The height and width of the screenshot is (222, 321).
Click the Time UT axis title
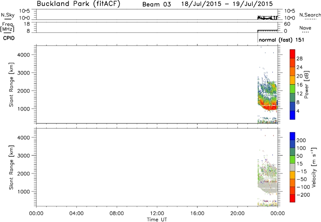(157, 220)
